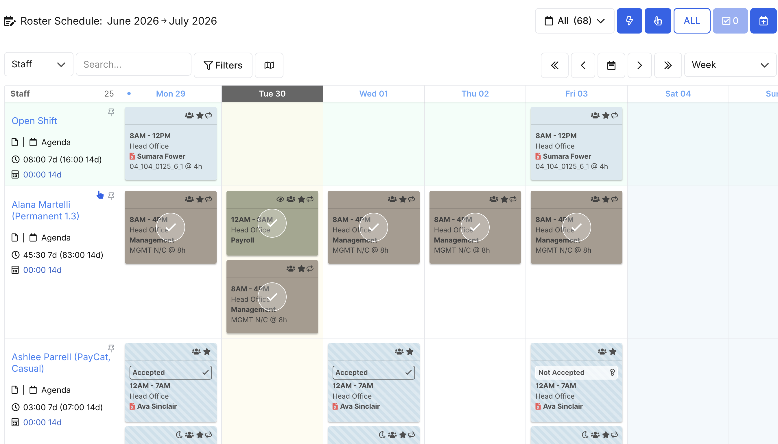Click the ALL button
Viewport: 778px width, 444px height.
(x=692, y=21)
